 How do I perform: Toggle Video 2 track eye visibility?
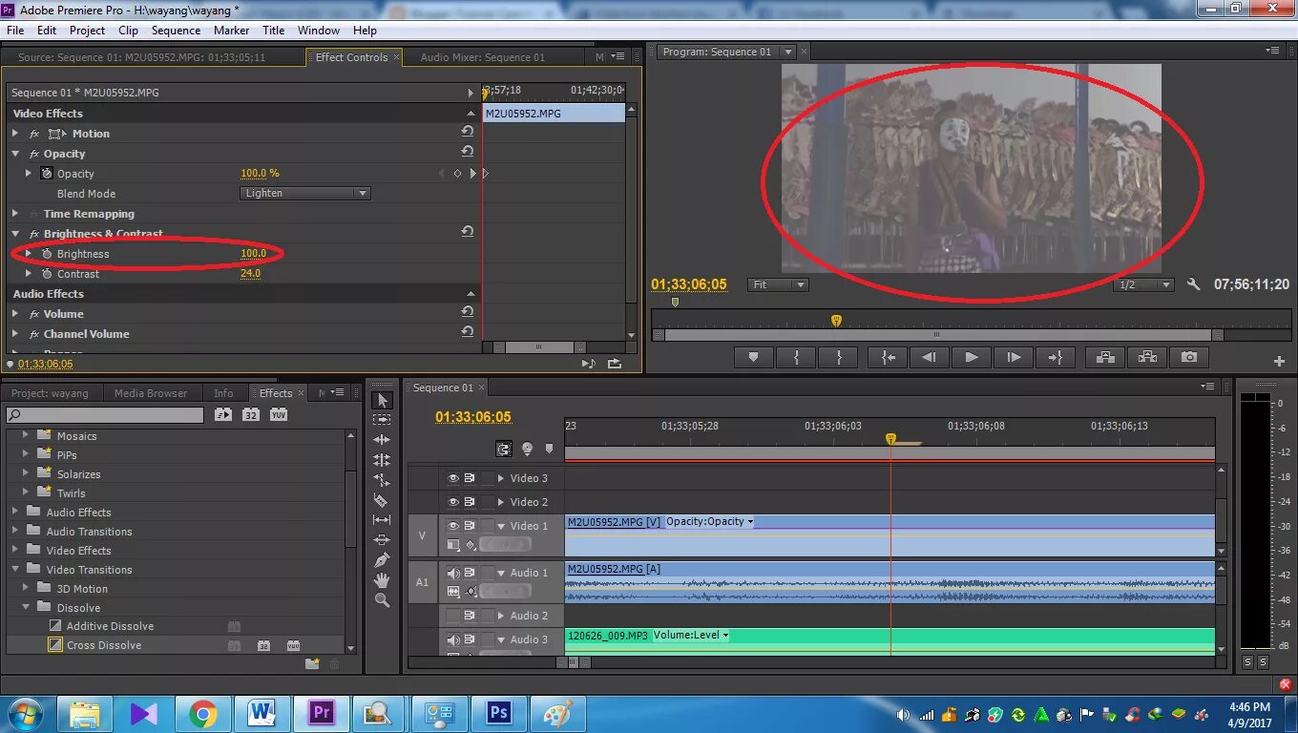tap(453, 502)
